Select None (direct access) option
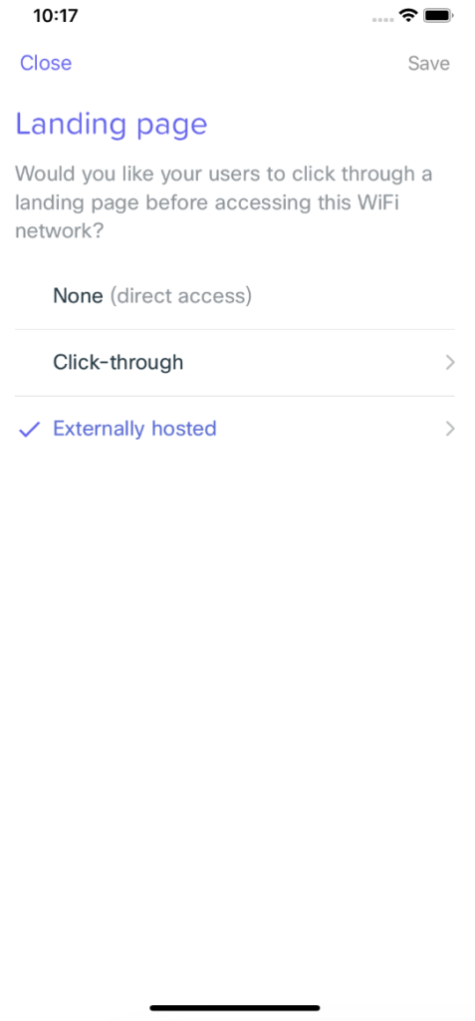The image size is (475, 1021). click(234, 297)
